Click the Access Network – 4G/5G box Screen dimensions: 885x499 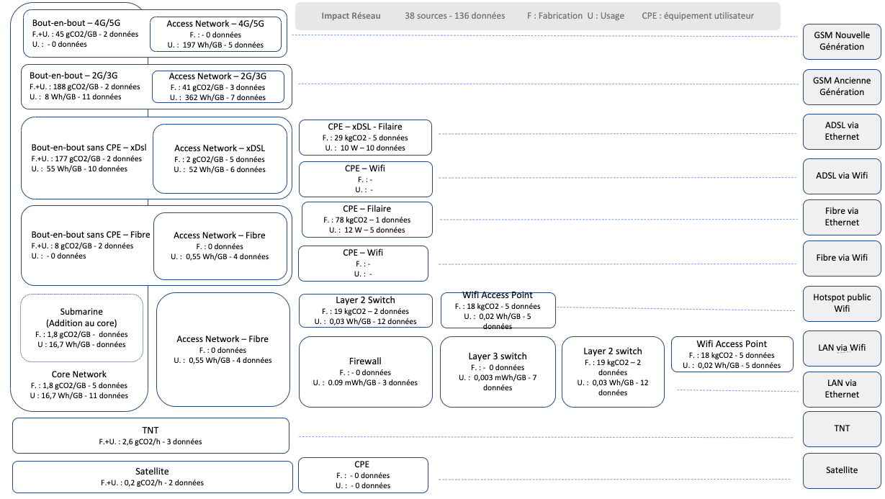click(x=215, y=34)
